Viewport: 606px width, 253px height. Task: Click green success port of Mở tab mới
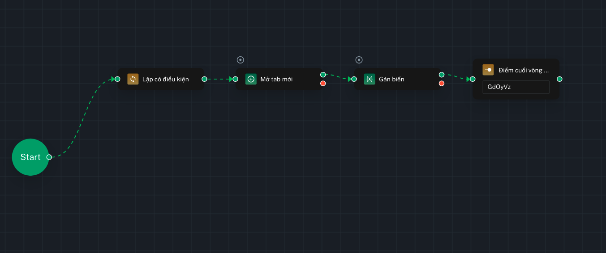coord(323,75)
